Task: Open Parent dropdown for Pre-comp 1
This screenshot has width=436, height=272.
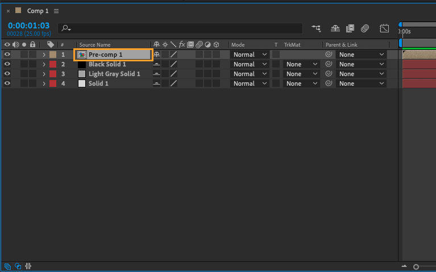Action: [x=361, y=55]
